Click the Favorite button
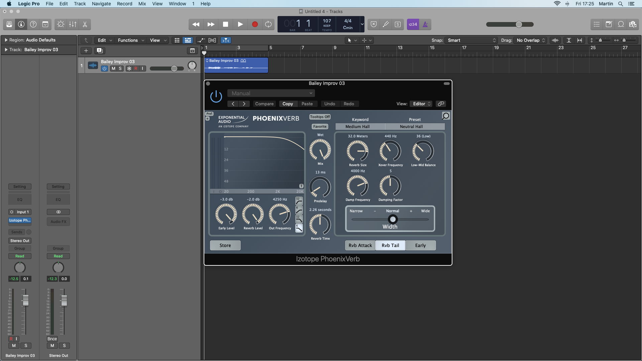The width and height of the screenshot is (642, 361). coord(320,126)
